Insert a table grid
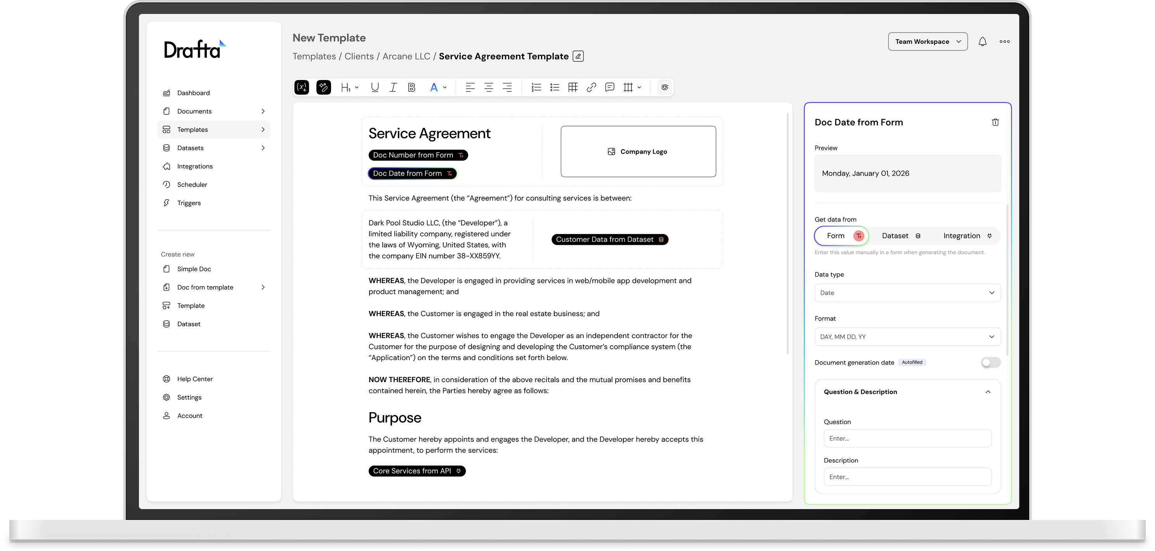The image size is (1155, 551). pos(573,87)
